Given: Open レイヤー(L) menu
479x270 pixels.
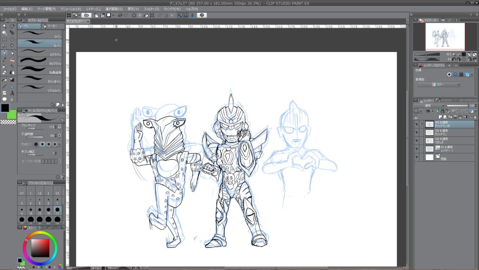Looking at the screenshot, I should coord(93,9).
